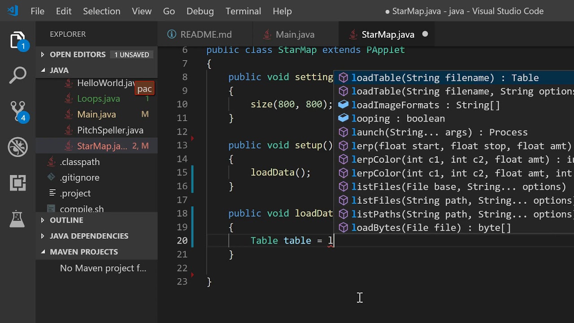Viewport: 574px width, 323px height.
Task: Select loadBytes(File file) : byte[] suggestion
Action: coord(454,227)
